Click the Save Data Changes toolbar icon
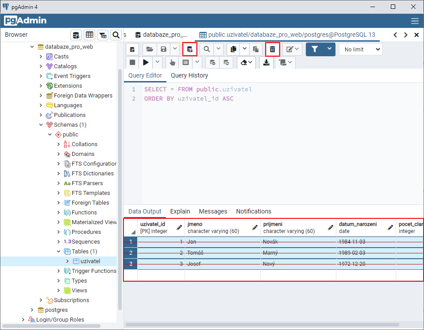Viewport: 424px width, 330px height. [190, 49]
